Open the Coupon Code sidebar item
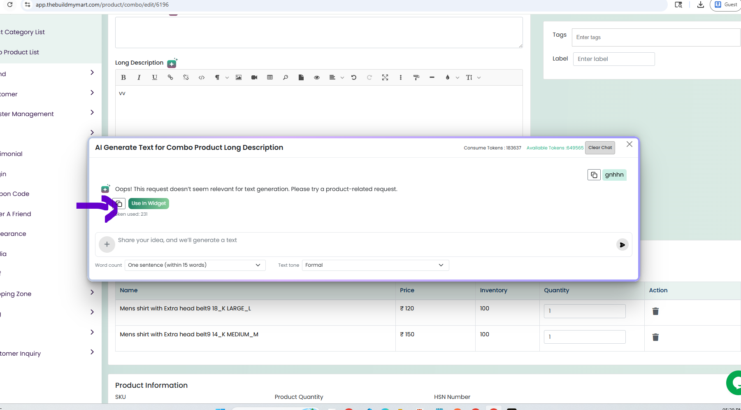 (15, 194)
